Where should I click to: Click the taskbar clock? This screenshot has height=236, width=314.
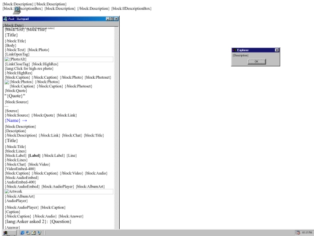307,233
